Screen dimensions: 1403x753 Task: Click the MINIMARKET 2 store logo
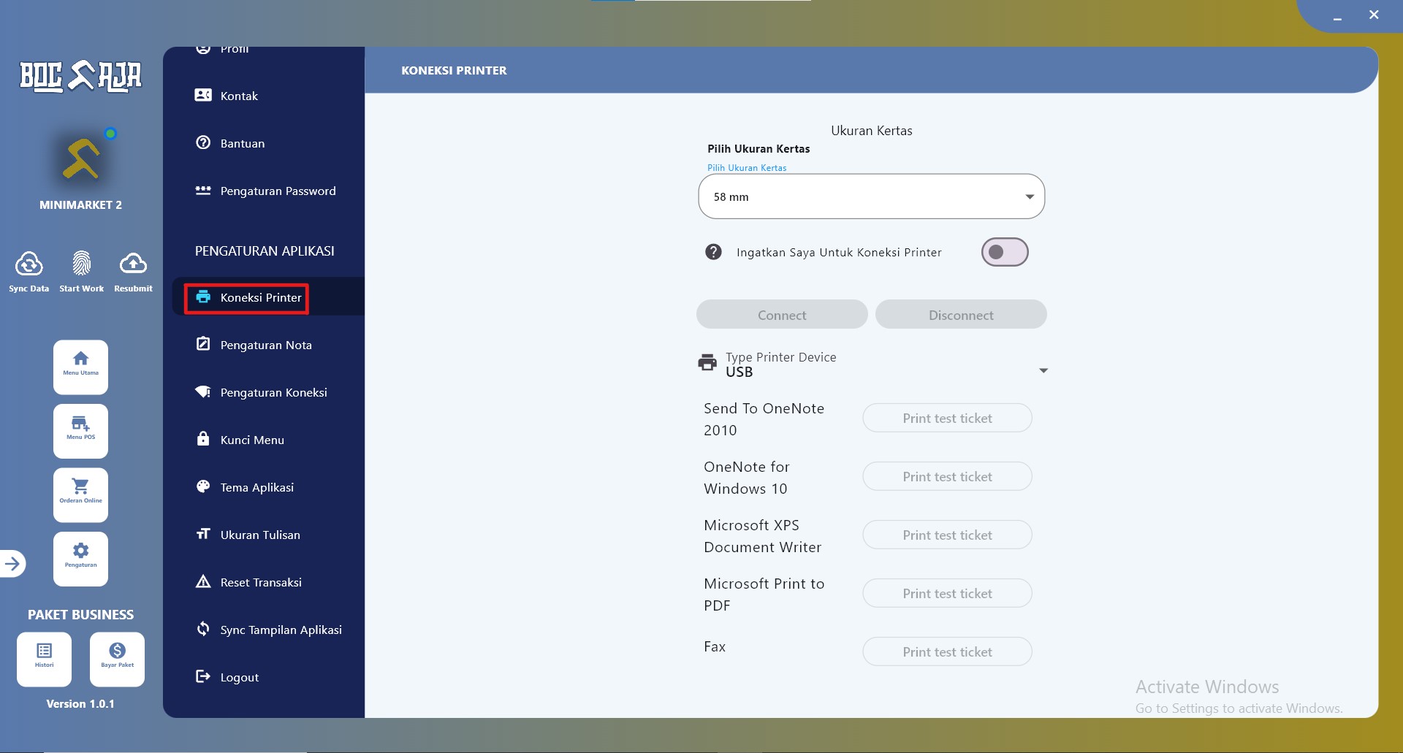pos(81,158)
